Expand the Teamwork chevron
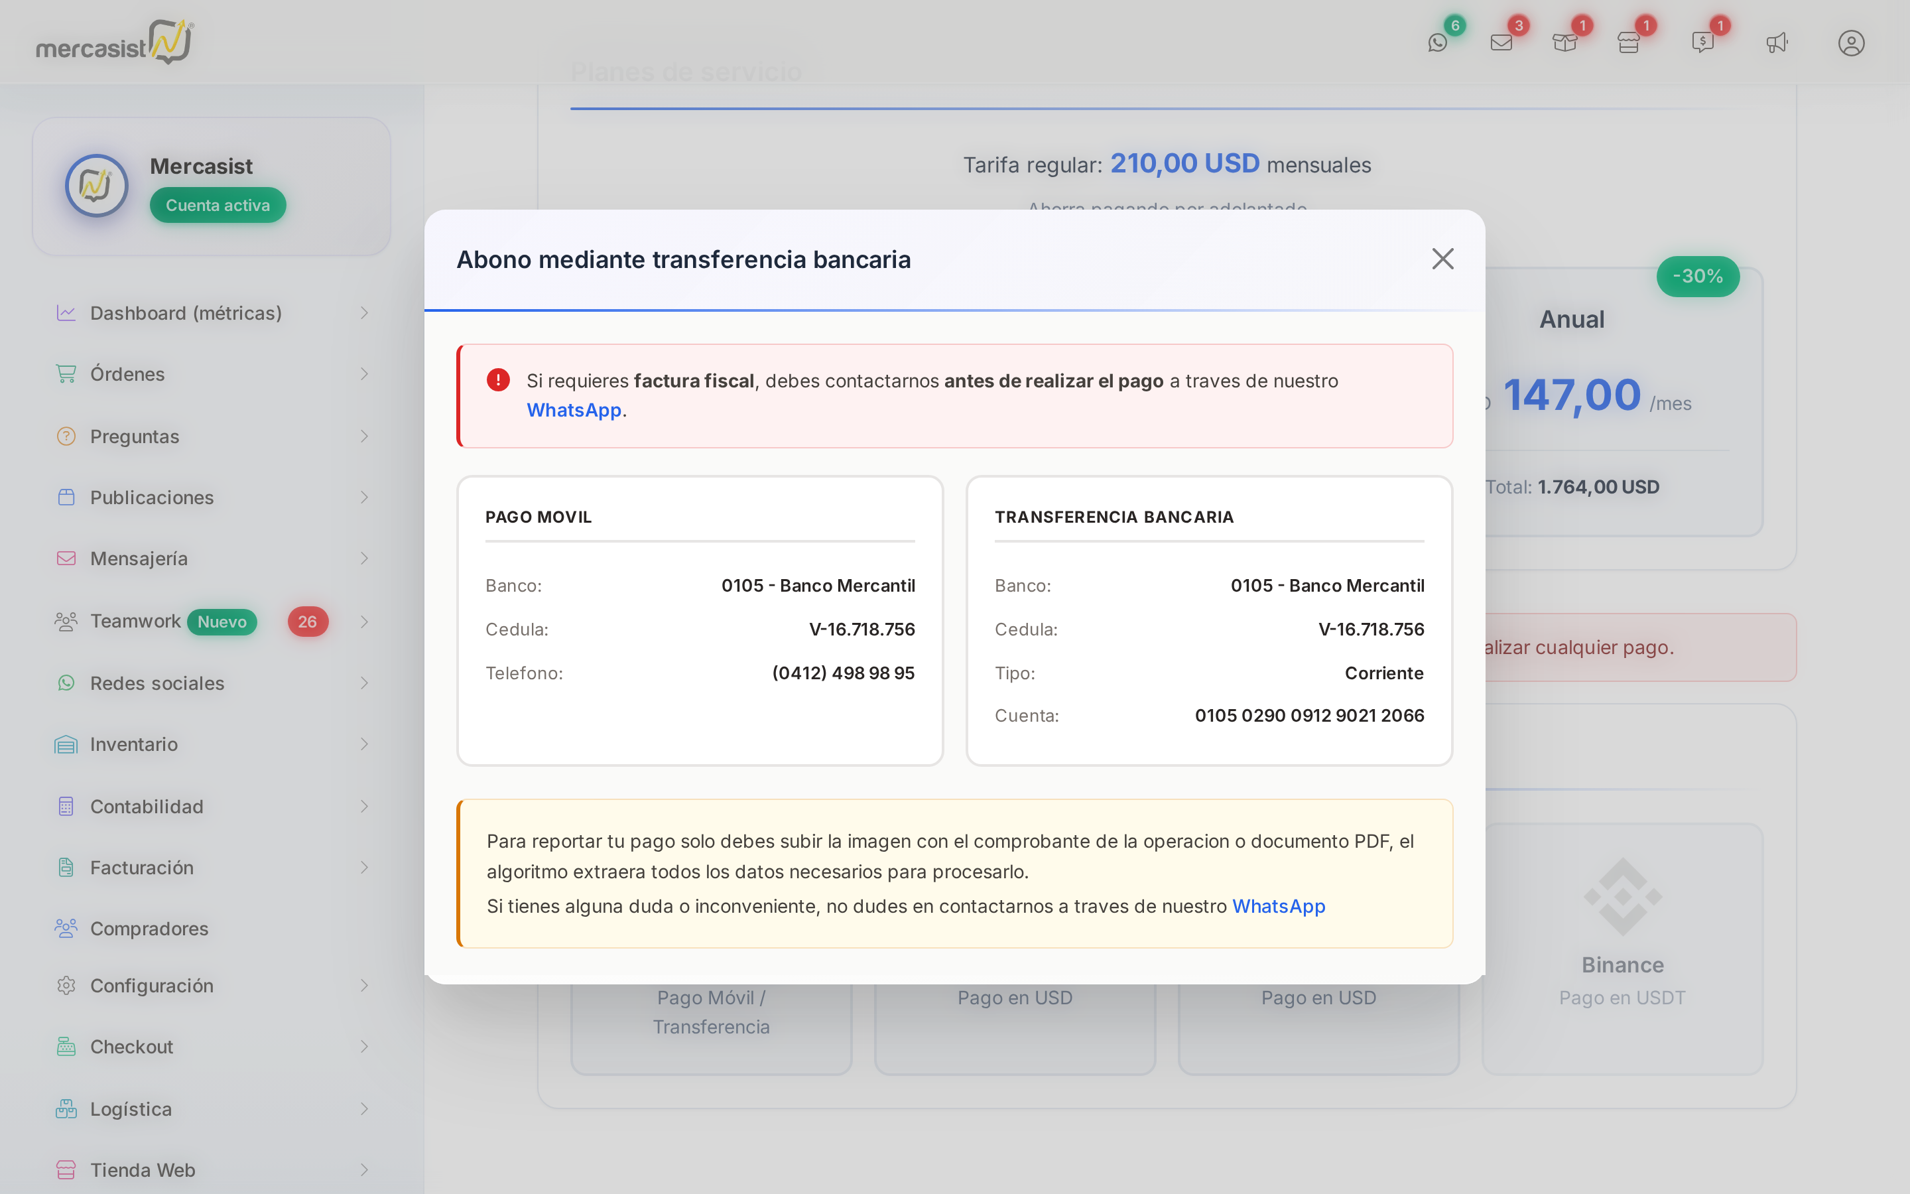This screenshot has width=1910, height=1194. [364, 622]
